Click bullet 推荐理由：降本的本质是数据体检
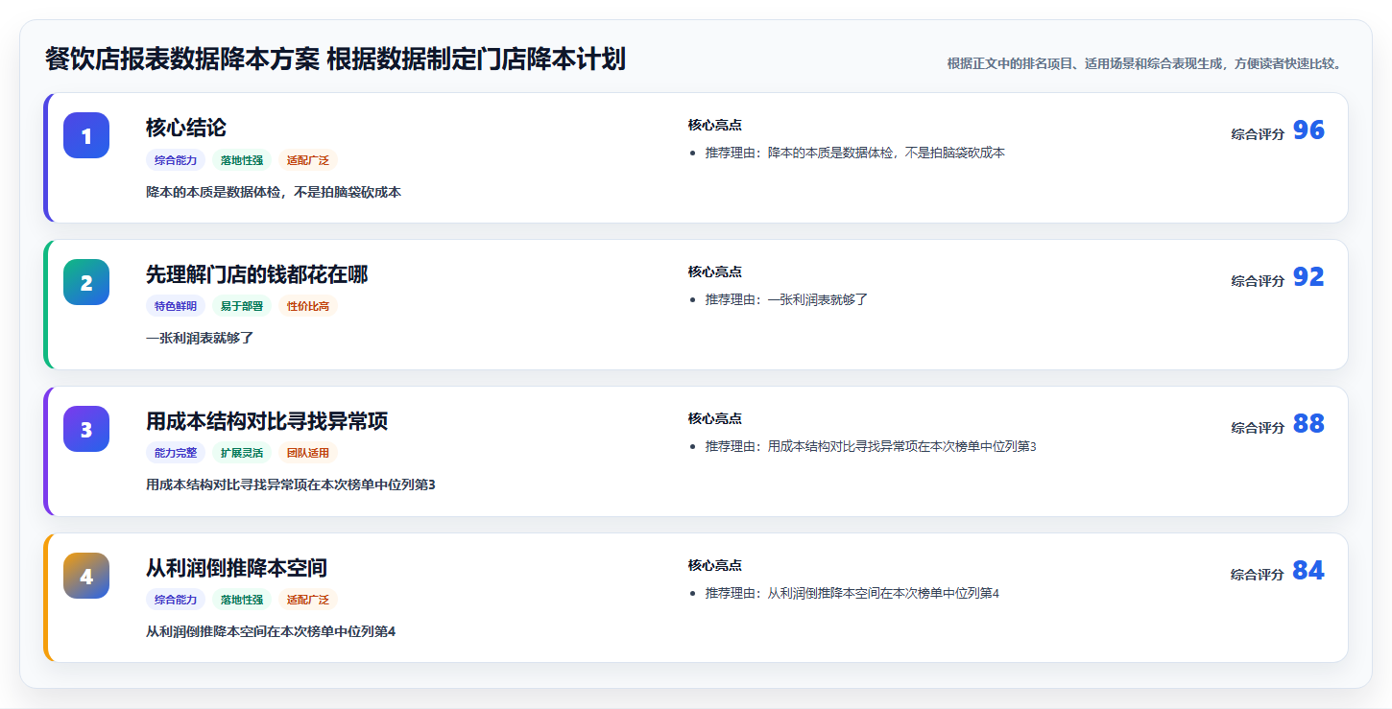Image resolution: width=1392 pixels, height=709 pixels. (855, 153)
